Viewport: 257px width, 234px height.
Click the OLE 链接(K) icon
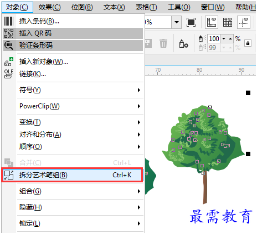click(x=9, y=74)
